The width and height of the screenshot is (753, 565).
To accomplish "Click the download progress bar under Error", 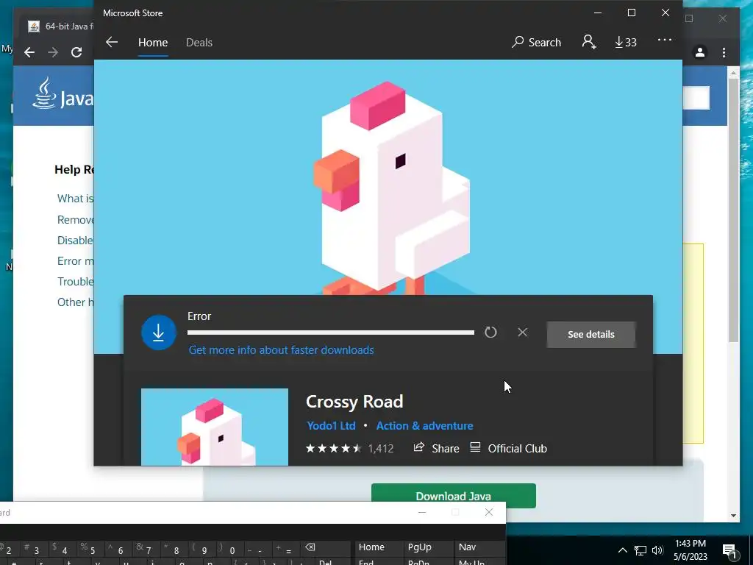I will pos(331,333).
